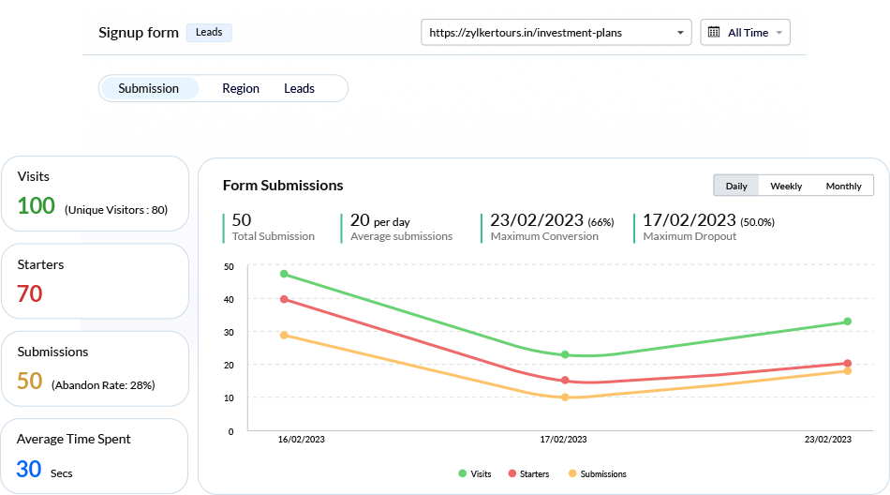Open the Starters summary card

tap(95, 281)
